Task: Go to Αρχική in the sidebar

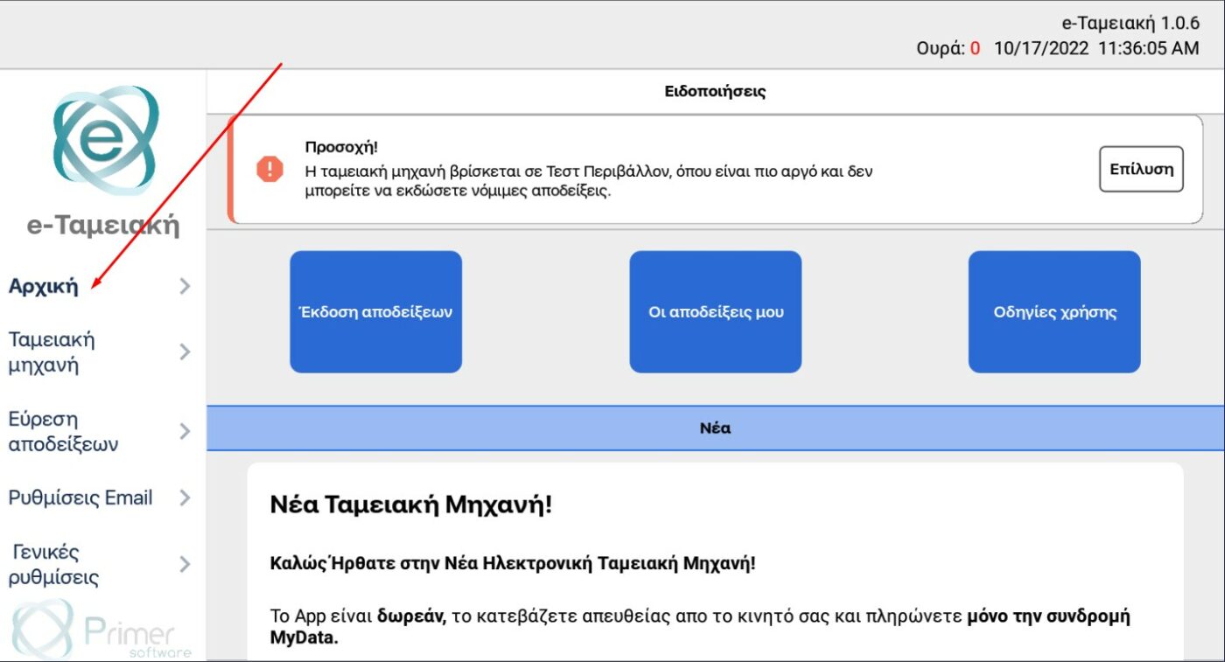Action: coord(44,286)
